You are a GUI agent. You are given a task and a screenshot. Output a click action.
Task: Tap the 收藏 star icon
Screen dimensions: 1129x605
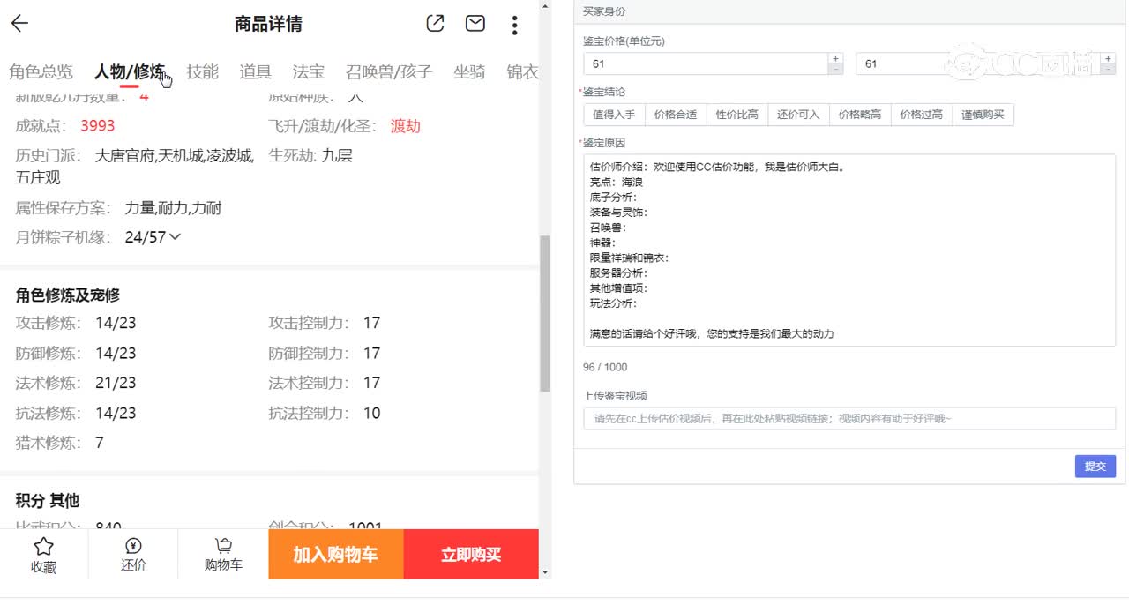(43, 547)
